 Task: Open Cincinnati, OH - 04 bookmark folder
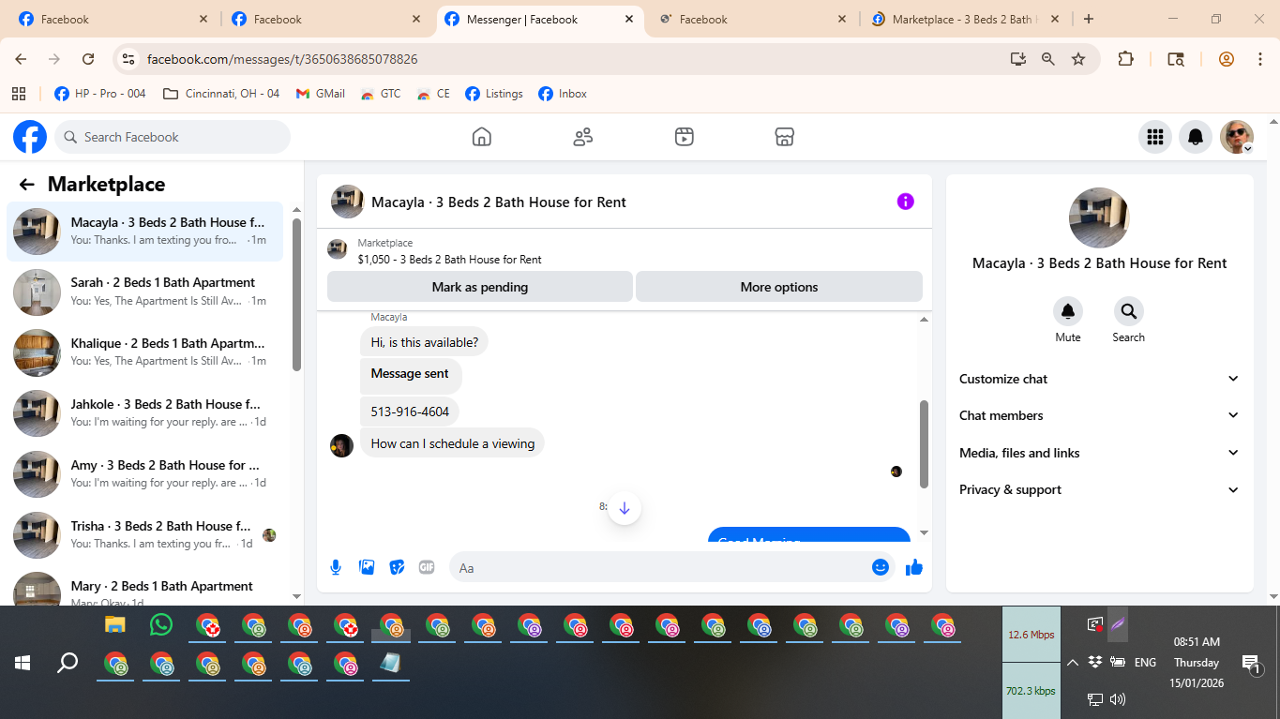point(221,94)
